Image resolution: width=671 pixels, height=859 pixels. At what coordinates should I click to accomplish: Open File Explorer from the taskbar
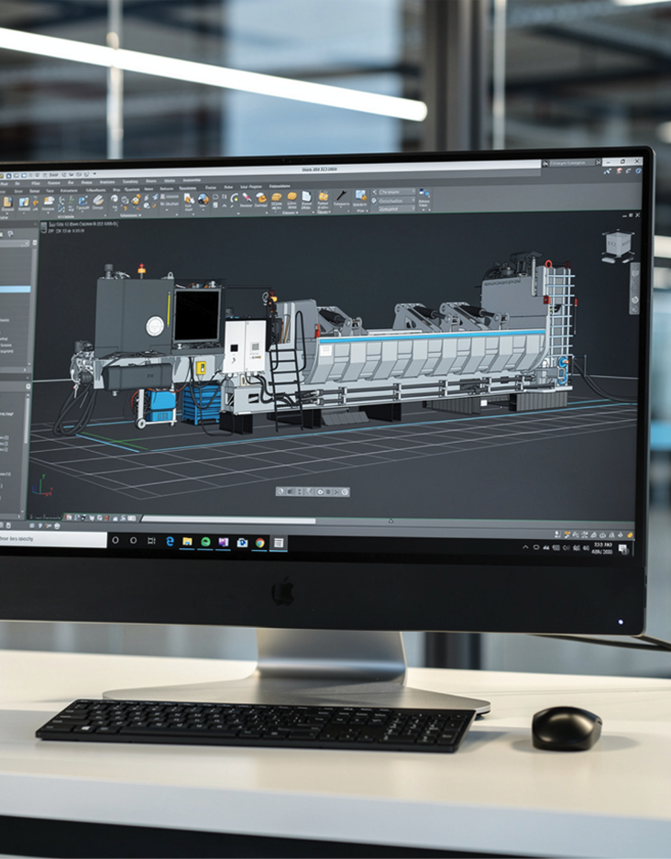[x=187, y=542]
